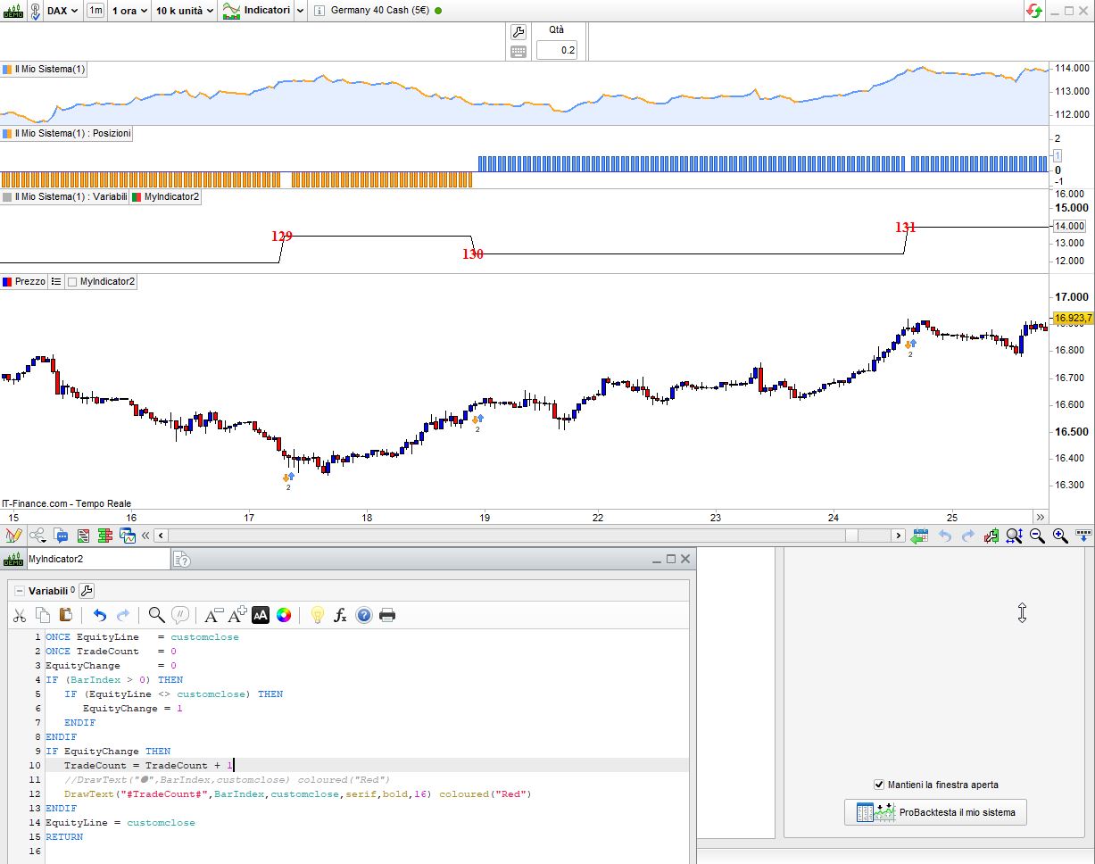This screenshot has width=1095, height=864.
Task: Open the Prezzo panel list icon
Action: pos(56,281)
